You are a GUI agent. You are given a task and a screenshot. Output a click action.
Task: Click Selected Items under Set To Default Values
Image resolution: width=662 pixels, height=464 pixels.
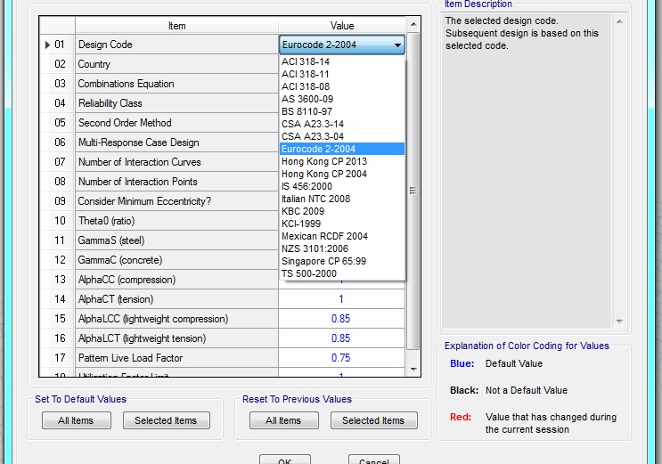pyautogui.click(x=166, y=420)
